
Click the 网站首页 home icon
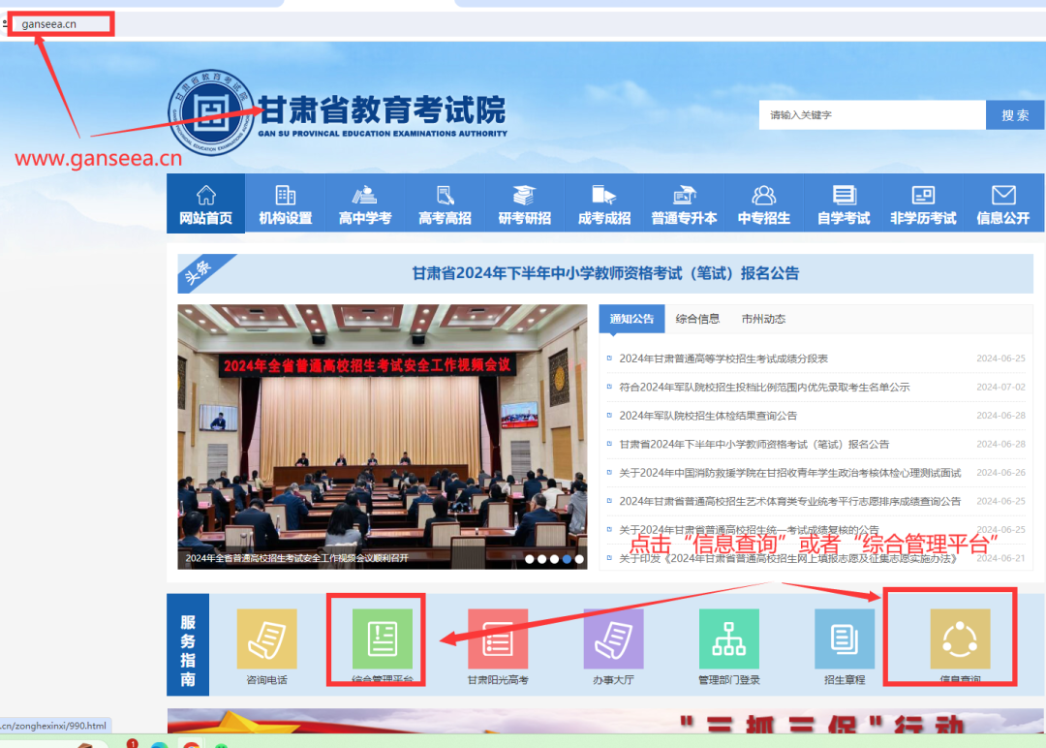tap(205, 202)
